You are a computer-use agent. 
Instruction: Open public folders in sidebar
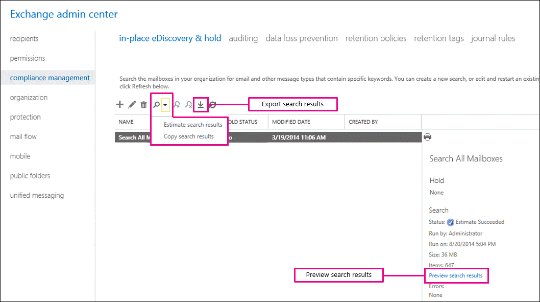click(30, 176)
